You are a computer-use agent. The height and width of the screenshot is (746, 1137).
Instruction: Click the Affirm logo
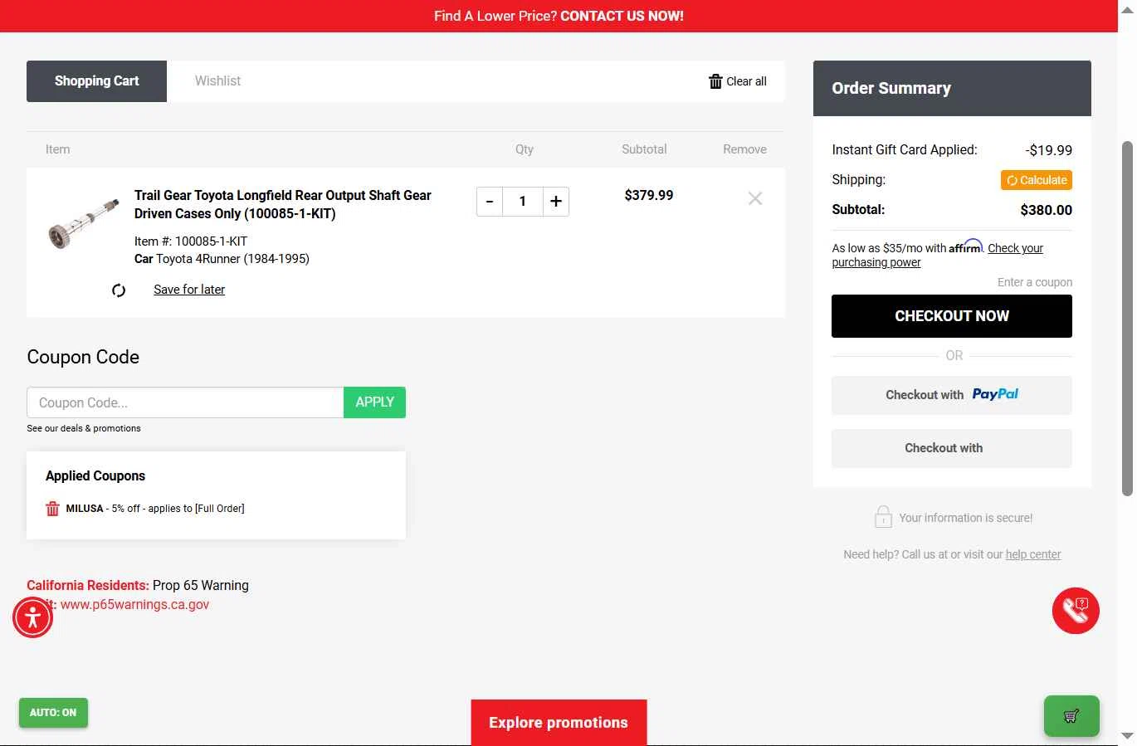(x=966, y=246)
